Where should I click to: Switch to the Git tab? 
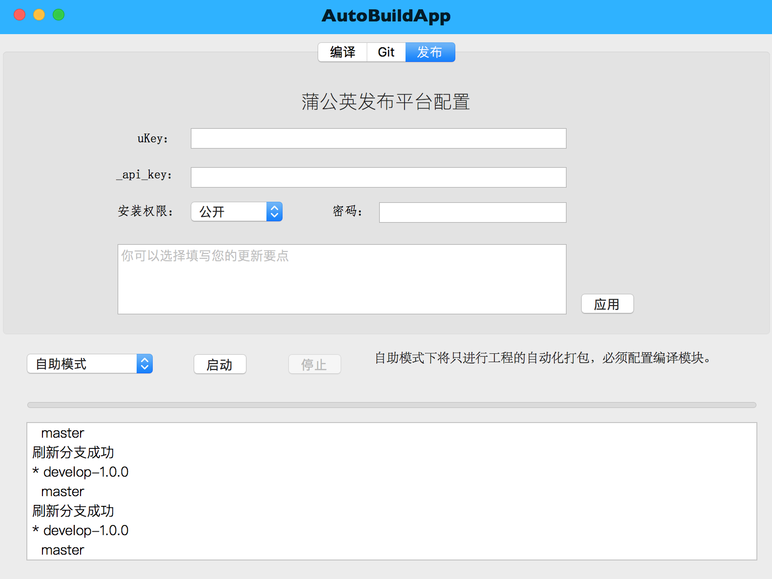tap(386, 52)
